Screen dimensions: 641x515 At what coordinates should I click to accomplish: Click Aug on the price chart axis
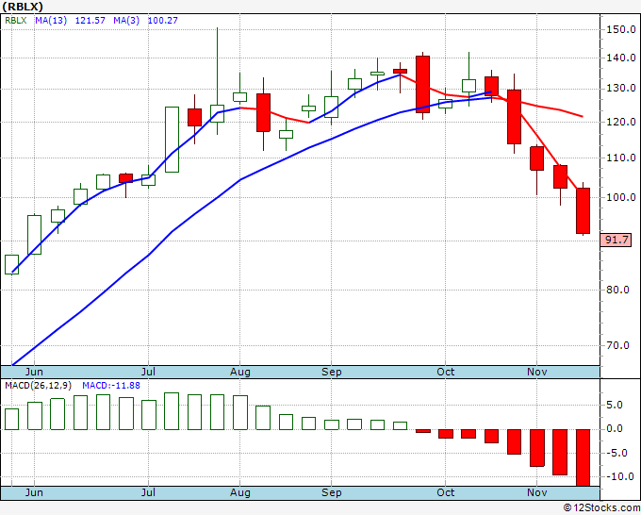click(x=240, y=372)
